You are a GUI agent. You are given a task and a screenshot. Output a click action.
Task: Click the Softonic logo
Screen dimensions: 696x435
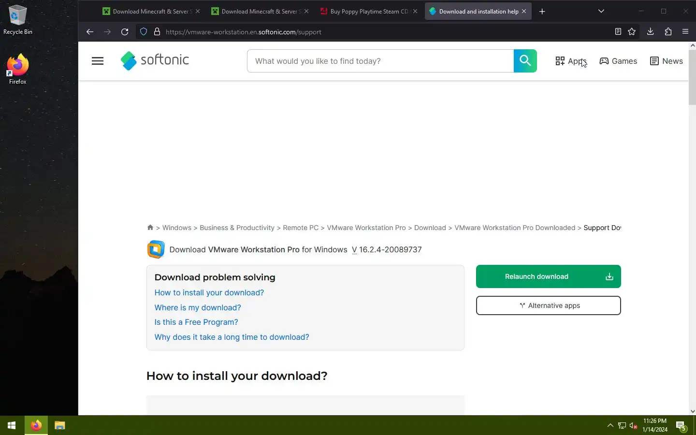pos(155,60)
